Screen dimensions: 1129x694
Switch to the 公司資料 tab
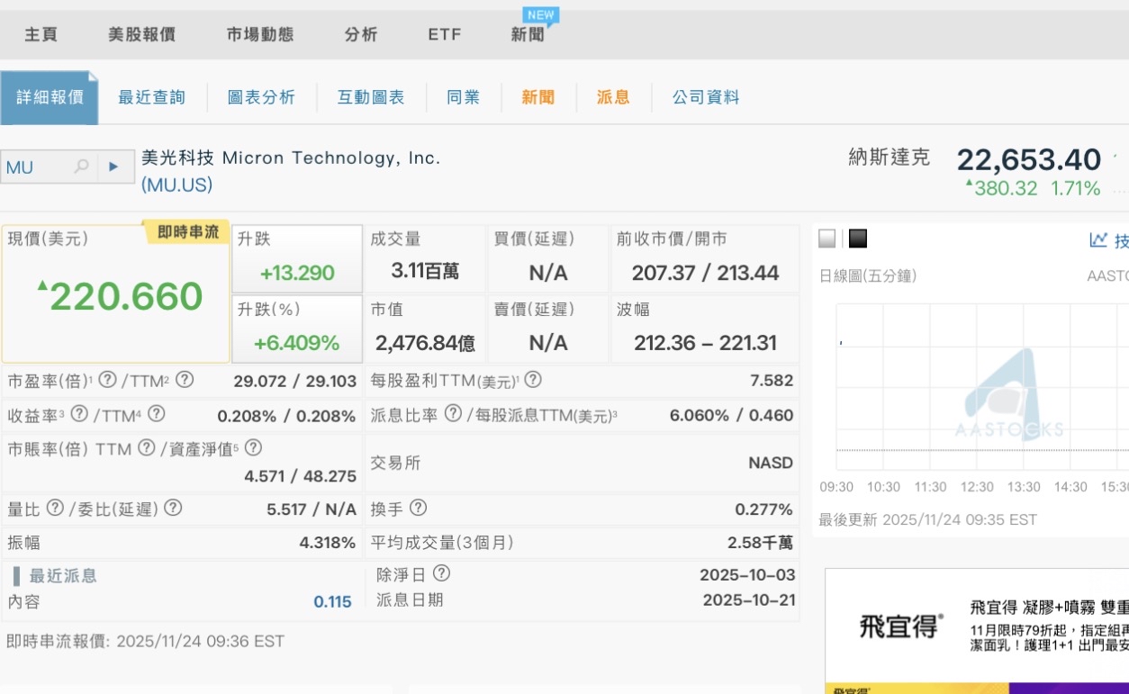pos(706,97)
